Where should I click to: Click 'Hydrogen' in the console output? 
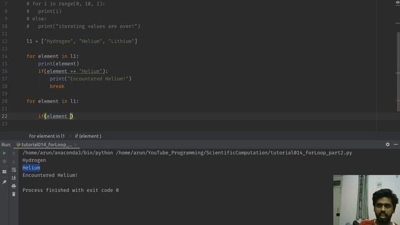(34, 160)
